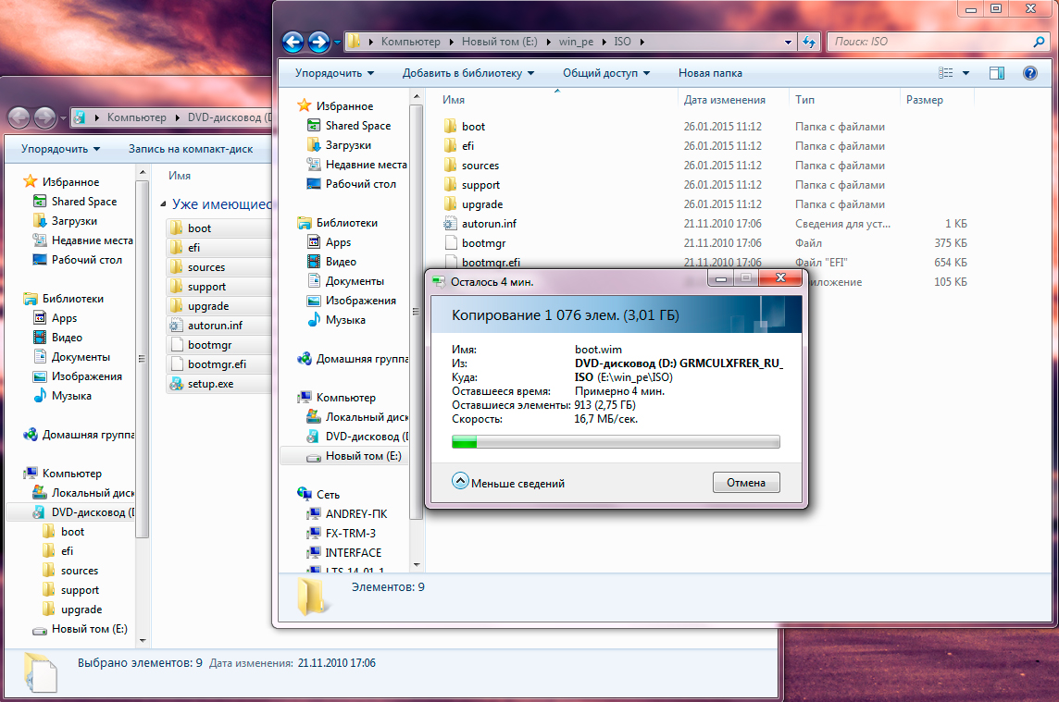Select setup.exe in the DVD window
This screenshot has width=1059, height=702.
(210, 384)
